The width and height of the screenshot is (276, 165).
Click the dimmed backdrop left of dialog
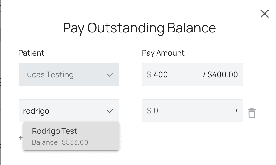(x=0, y=93)
